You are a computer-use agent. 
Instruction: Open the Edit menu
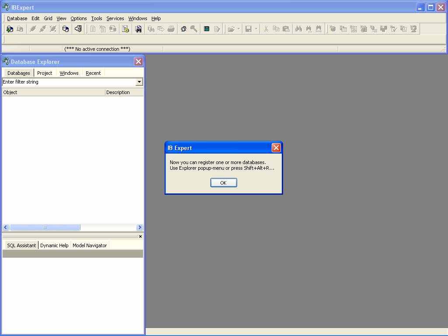click(35, 18)
